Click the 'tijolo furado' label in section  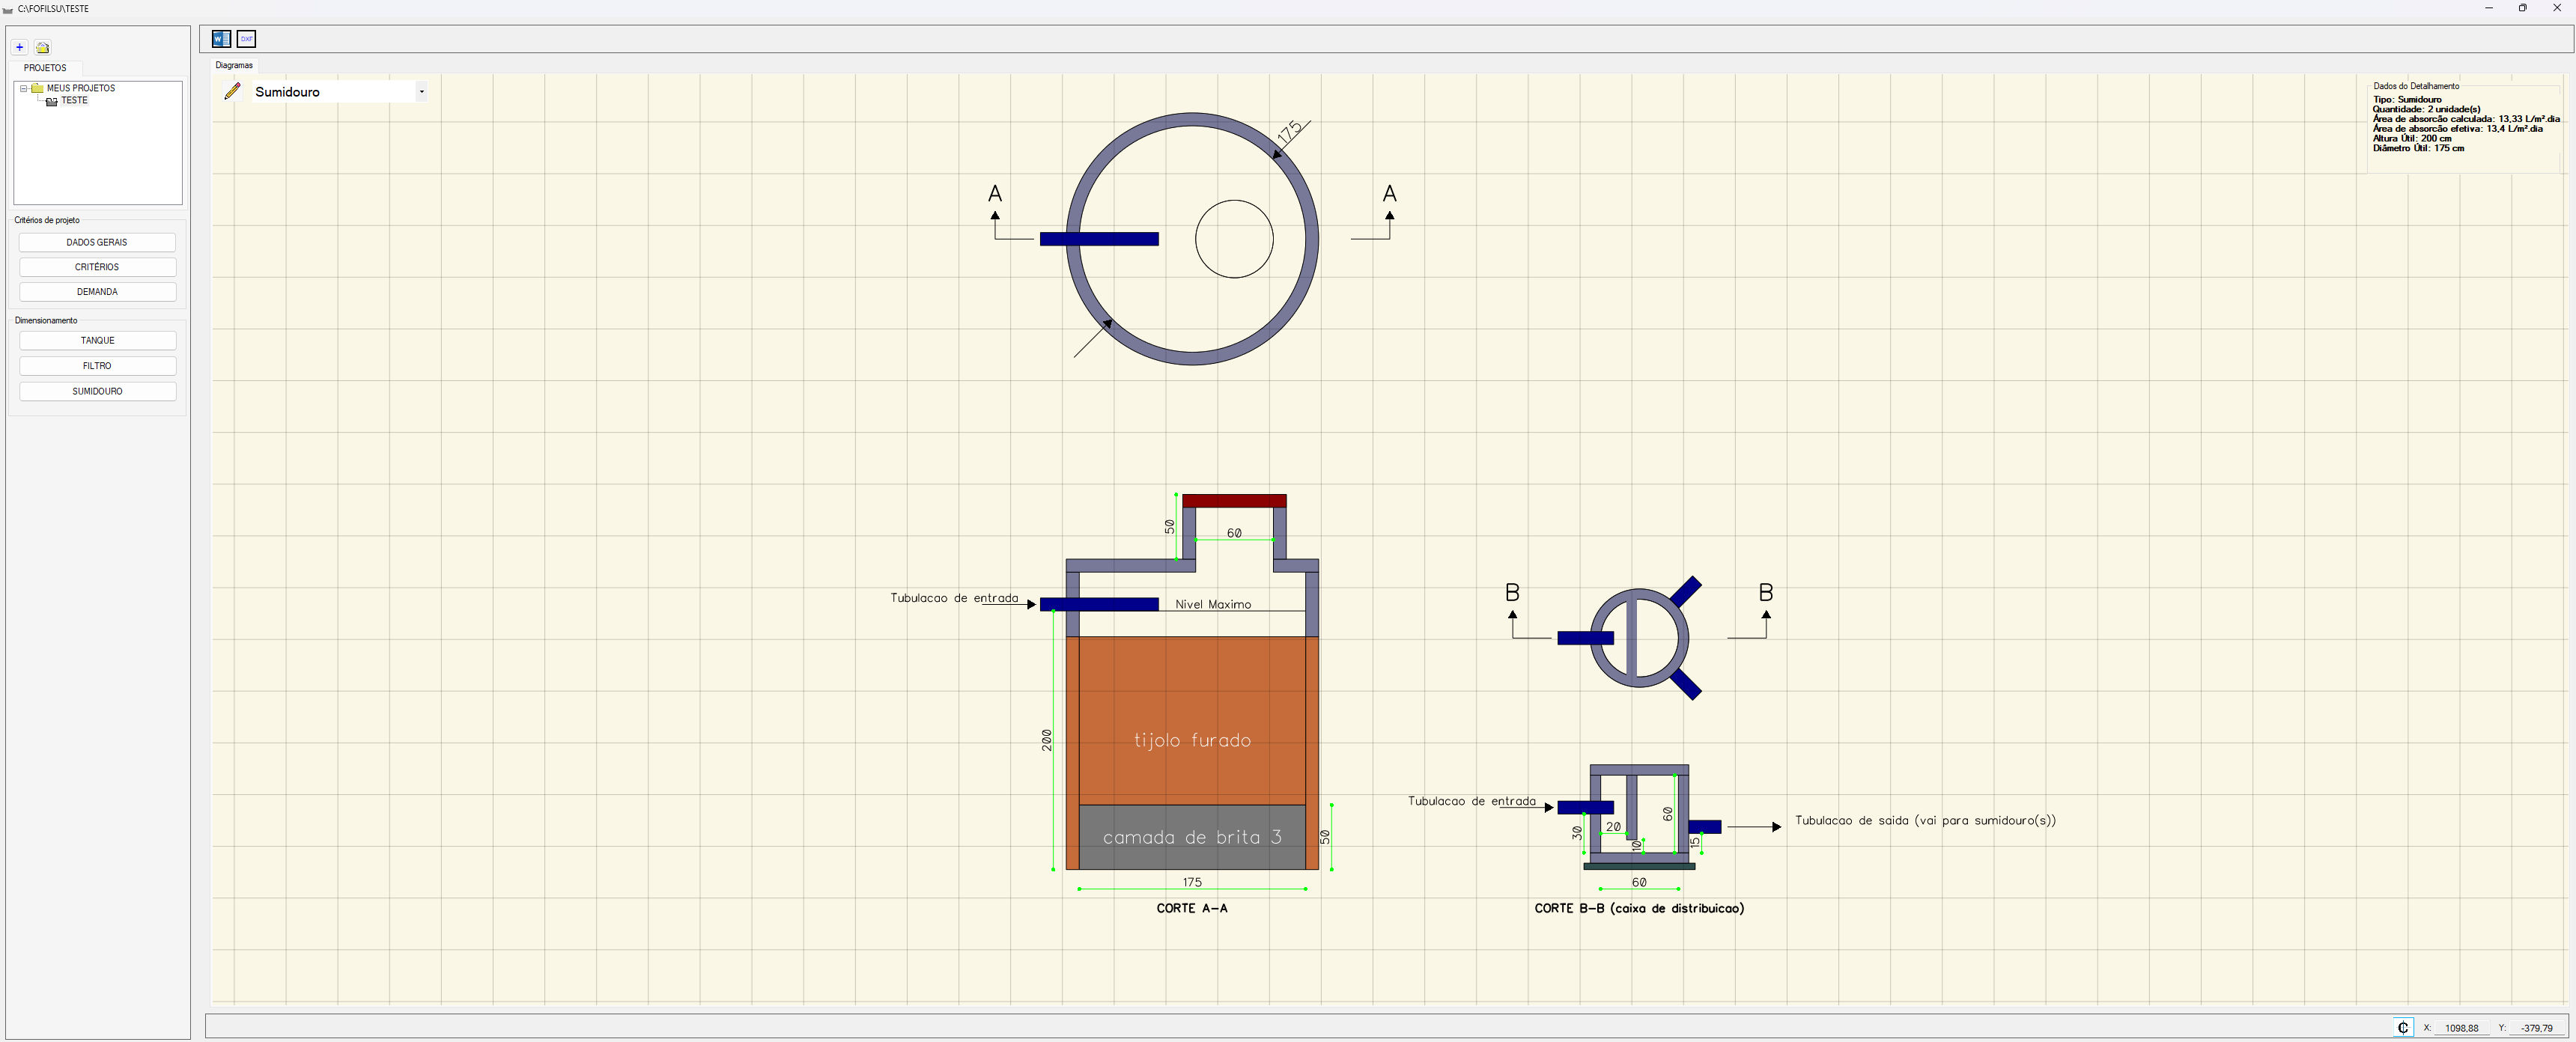[x=1192, y=740]
